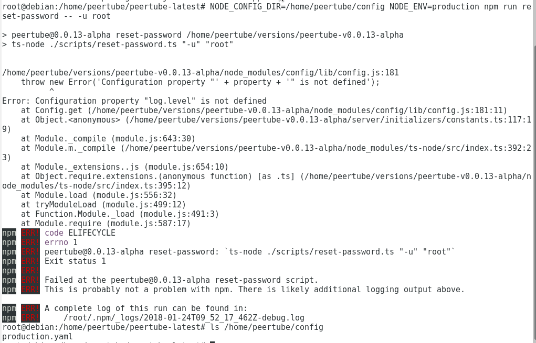Click the 'ts-node ./scripts/reset-password.ts' script line at top
This screenshot has height=343, width=536.
(x=122, y=45)
